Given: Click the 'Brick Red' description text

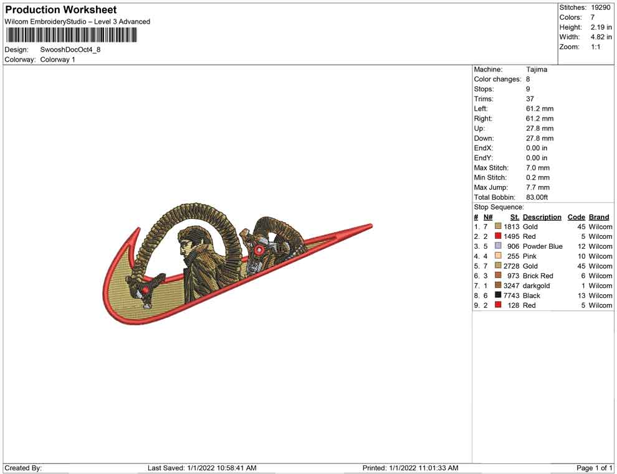Looking at the screenshot, I should point(538,276).
